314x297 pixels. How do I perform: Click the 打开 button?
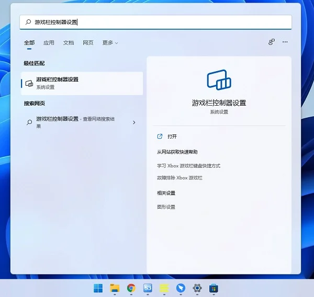coord(172,136)
